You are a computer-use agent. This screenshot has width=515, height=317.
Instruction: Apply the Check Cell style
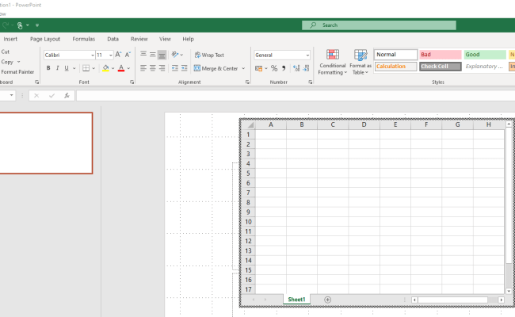[440, 67]
